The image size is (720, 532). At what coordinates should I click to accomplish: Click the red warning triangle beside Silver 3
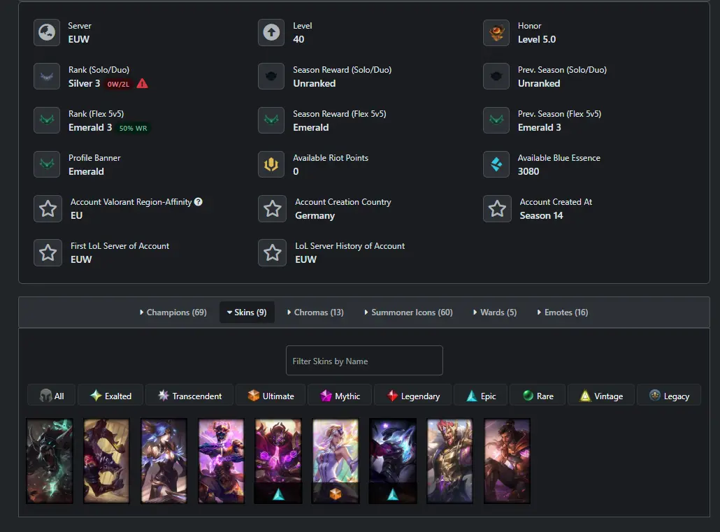pos(143,84)
